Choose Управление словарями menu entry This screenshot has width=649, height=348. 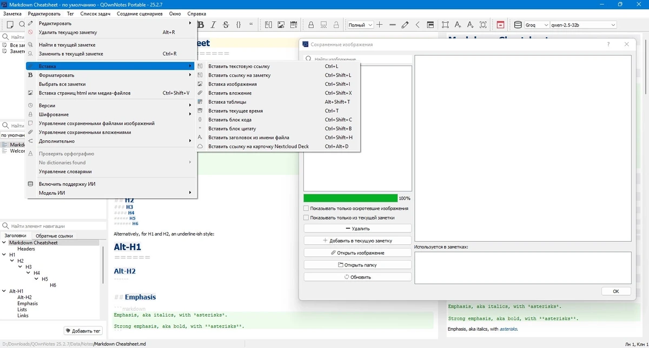(110, 172)
